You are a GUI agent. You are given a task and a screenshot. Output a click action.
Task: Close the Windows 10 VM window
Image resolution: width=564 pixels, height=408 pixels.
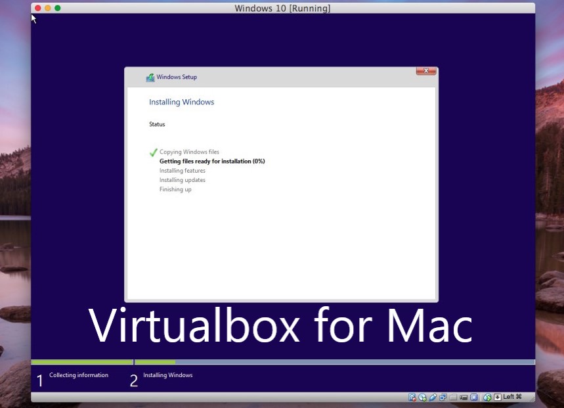(x=38, y=8)
